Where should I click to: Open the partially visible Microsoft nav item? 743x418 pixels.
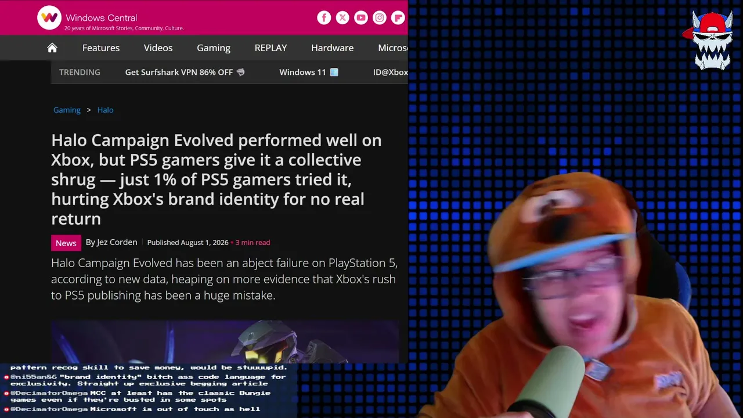pyautogui.click(x=393, y=48)
